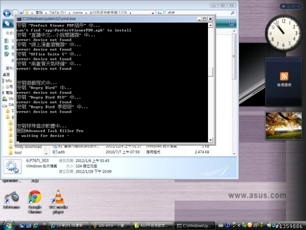Click the Explorer search magnifier icon
This screenshot has width=306, height=230.
point(232,13)
